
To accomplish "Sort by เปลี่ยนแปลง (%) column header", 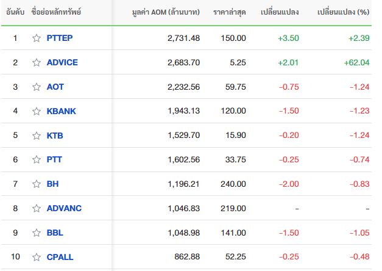I will (x=344, y=12).
